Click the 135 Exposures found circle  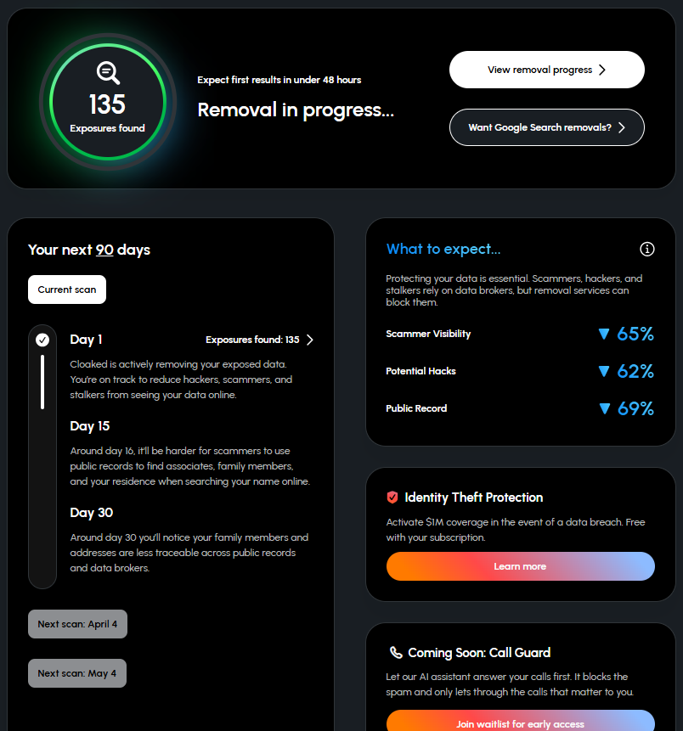click(x=108, y=102)
